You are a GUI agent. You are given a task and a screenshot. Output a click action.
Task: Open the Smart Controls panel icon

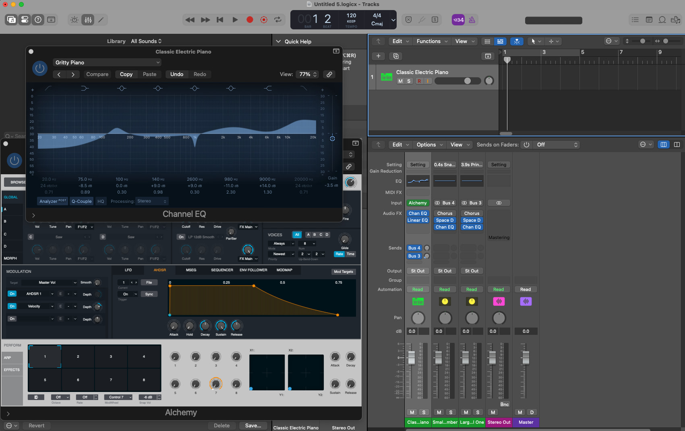75,20
